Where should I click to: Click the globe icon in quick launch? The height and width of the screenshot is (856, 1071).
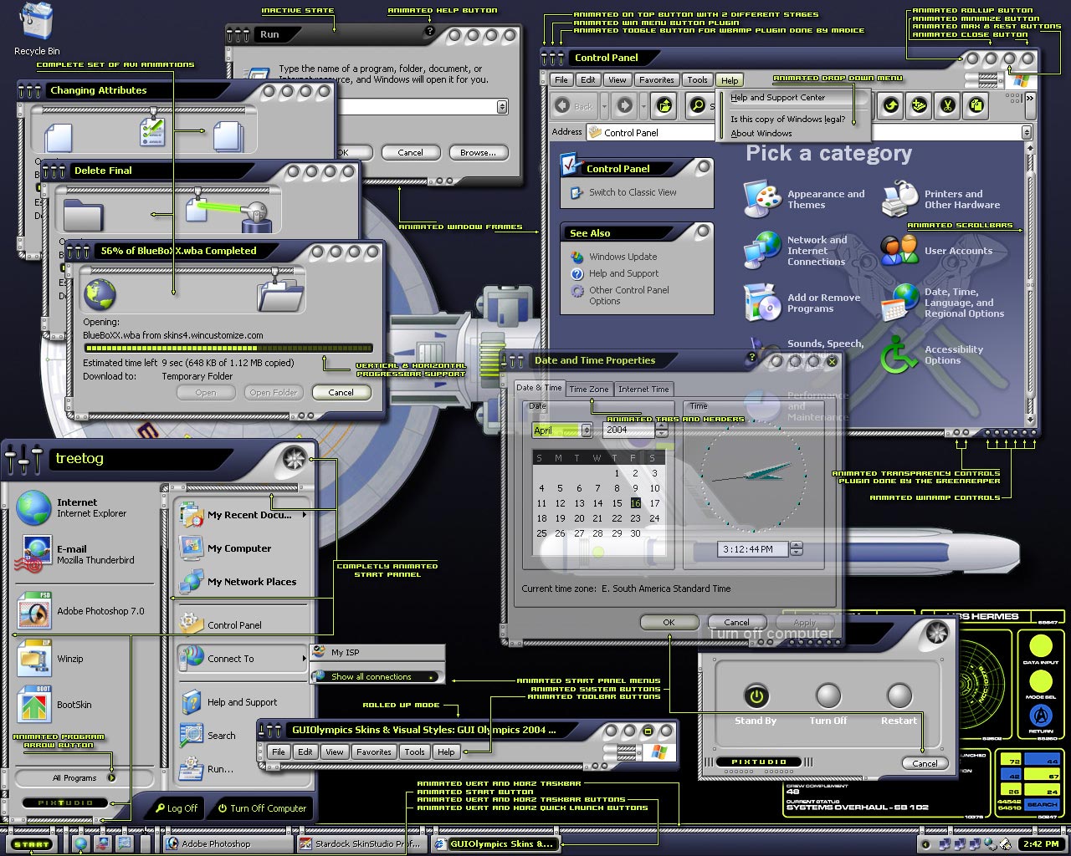click(x=80, y=843)
